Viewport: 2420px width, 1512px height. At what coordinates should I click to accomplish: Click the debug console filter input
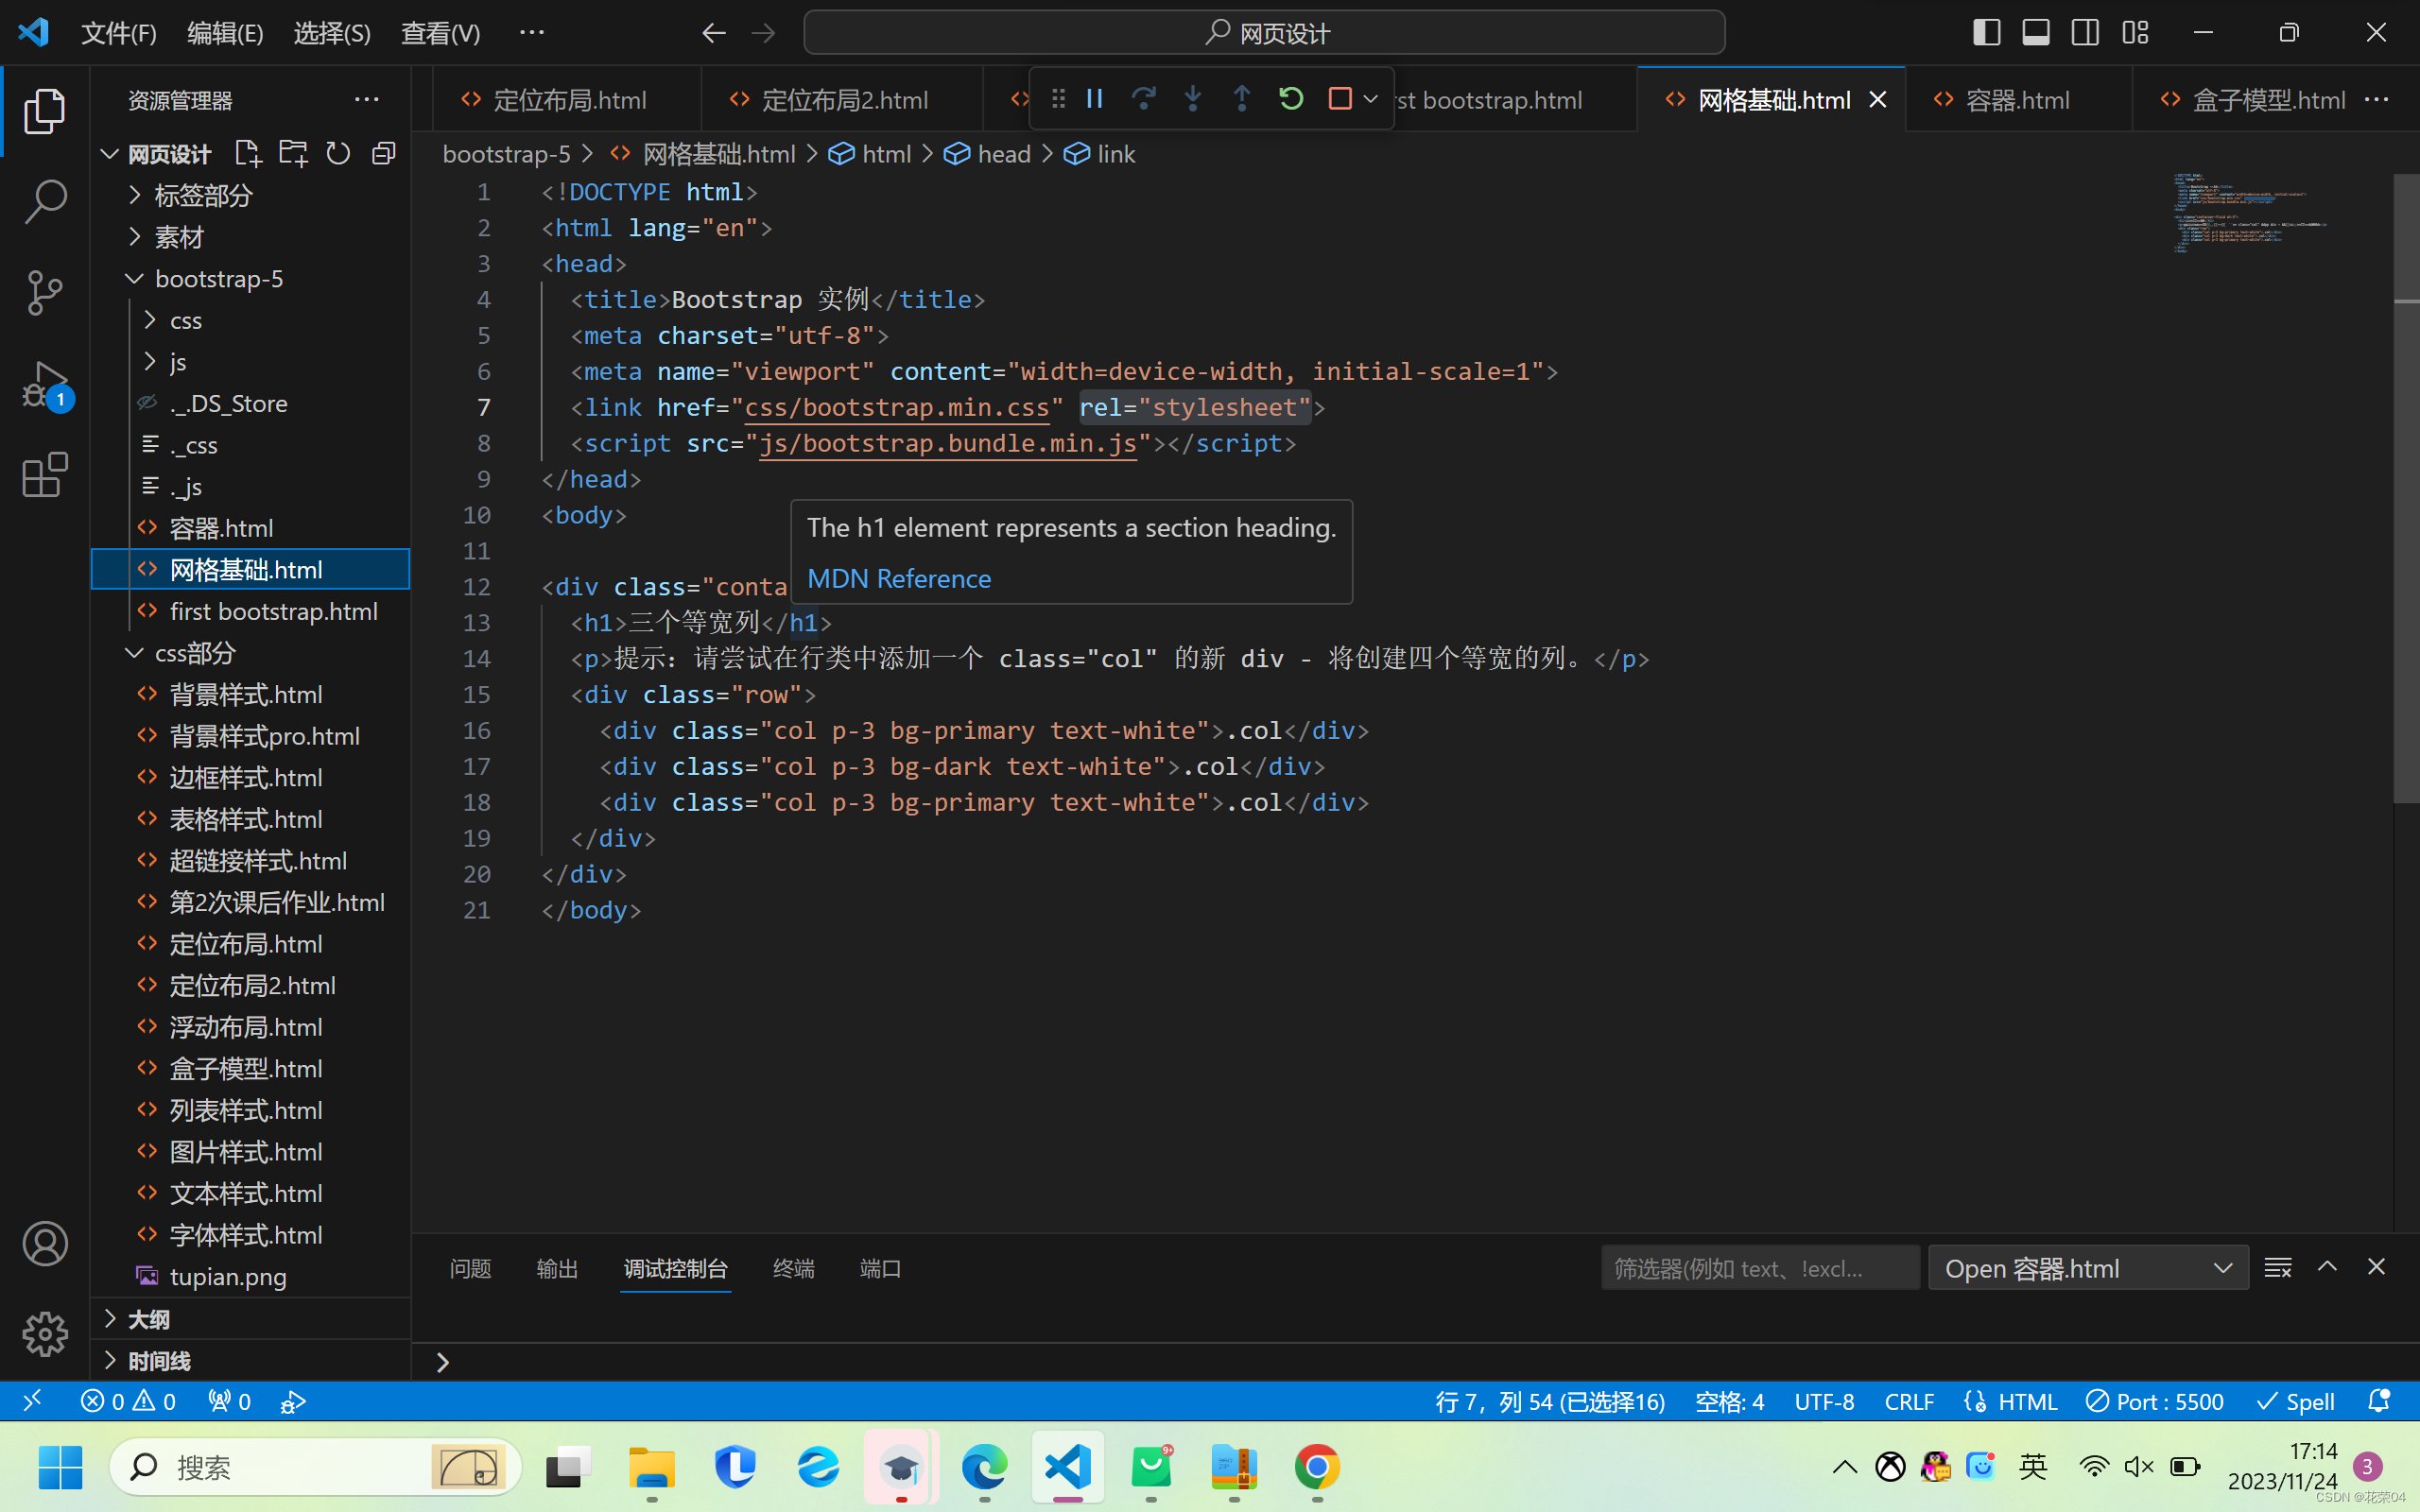(x=1758, y=1268)
